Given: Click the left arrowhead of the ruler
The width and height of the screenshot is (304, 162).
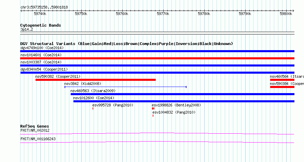Looking at the screenshot, I should 21,11.
